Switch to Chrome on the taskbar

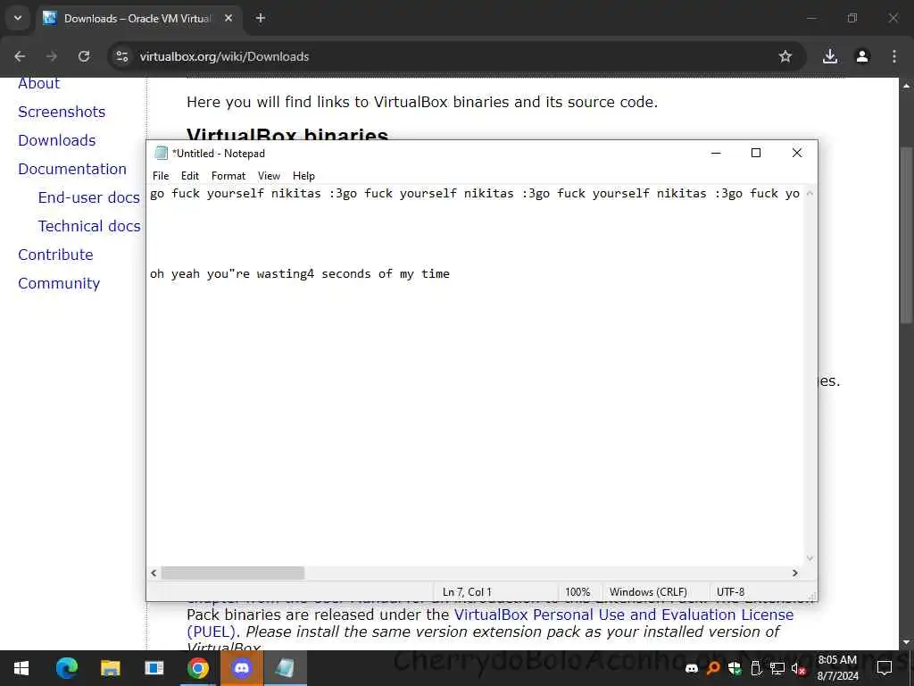pyautogui.click(x=197, y=668)
